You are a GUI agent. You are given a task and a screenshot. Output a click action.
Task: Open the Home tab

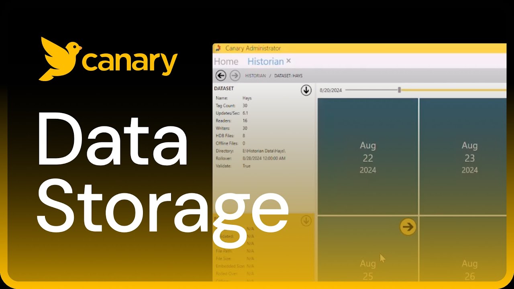[x=226, y=61]
